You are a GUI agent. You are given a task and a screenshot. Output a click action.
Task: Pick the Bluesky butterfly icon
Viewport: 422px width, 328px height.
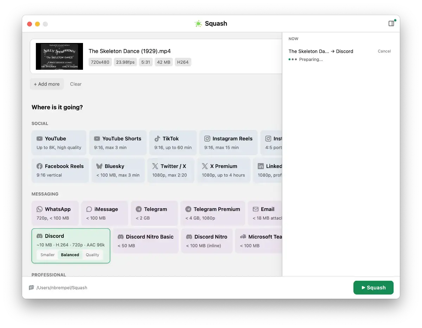100,166
